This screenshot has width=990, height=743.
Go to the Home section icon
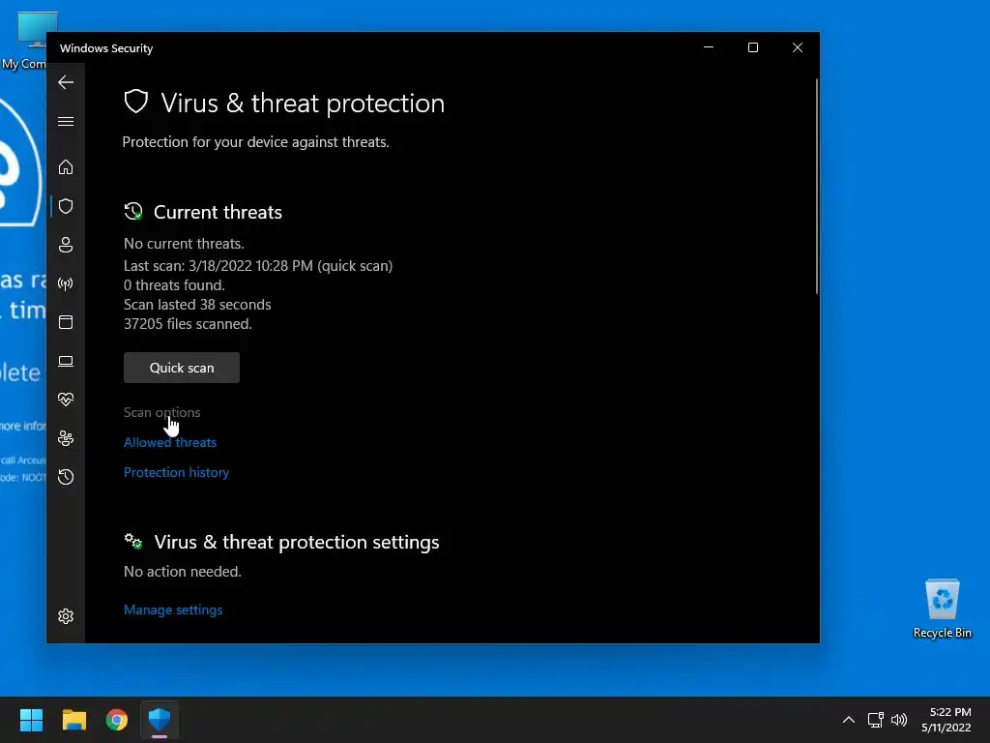coord(66,167)
